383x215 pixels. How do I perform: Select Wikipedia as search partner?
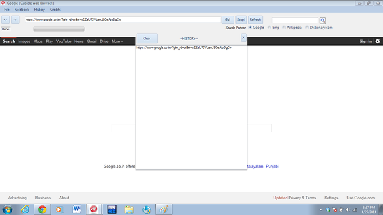[x=292, y=28]
